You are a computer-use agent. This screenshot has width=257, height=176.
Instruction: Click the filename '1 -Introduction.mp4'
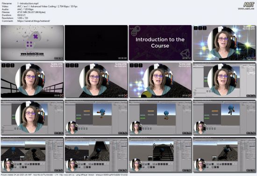click(x=28, y=3)
